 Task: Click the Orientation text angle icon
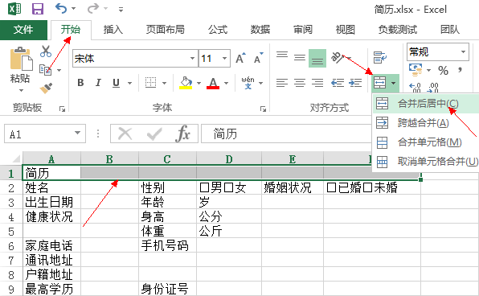coord(338,57)
